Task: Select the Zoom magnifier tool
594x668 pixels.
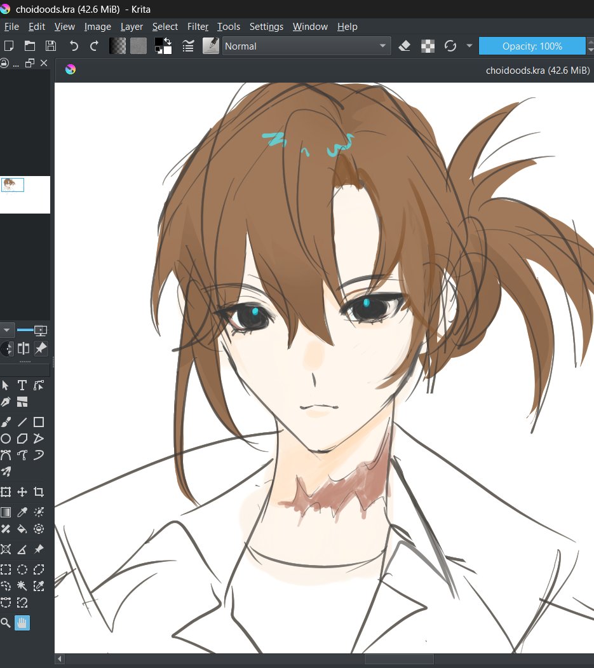Action: point(6,624)
